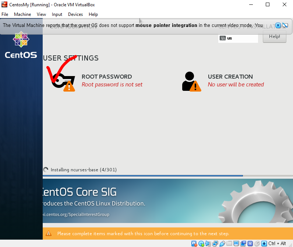
Task: Click the keyboard layout icon
Action: pos(223,38)
